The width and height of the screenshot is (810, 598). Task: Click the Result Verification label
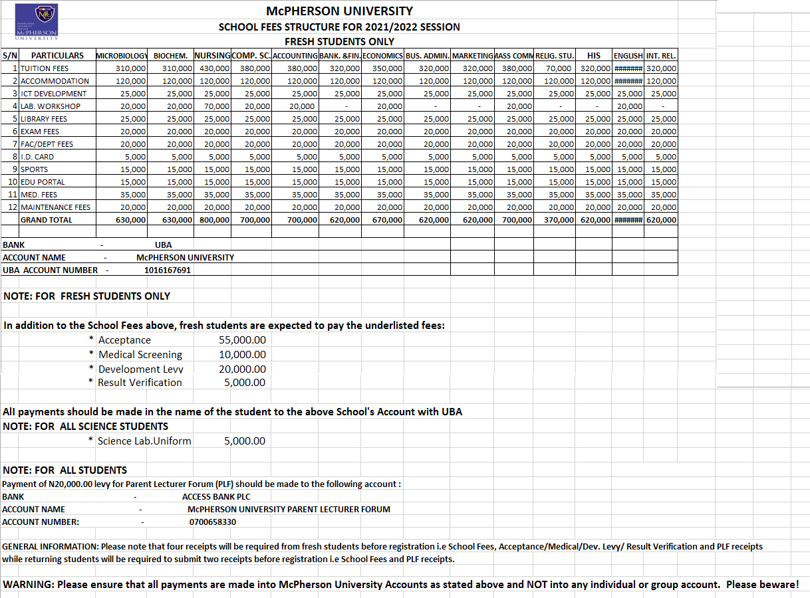pos(140,383)
